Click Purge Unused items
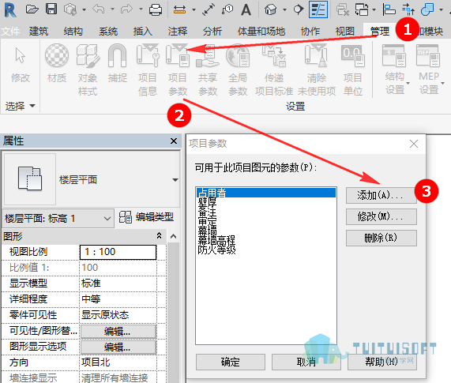The height and width of the screenshot is (383, 451). 317,69
